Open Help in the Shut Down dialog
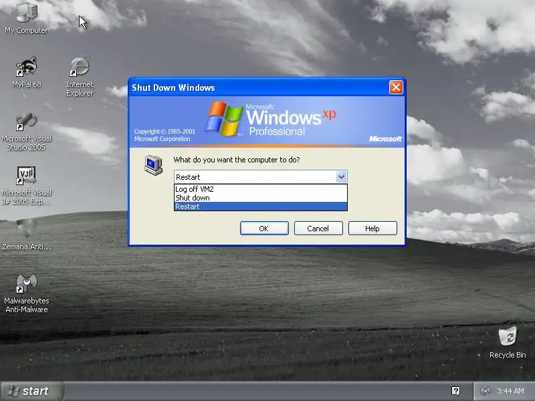535x401 pixels. tap(372, 229)
